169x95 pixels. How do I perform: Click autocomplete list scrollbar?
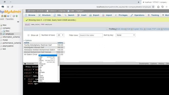tap(58, 61)
